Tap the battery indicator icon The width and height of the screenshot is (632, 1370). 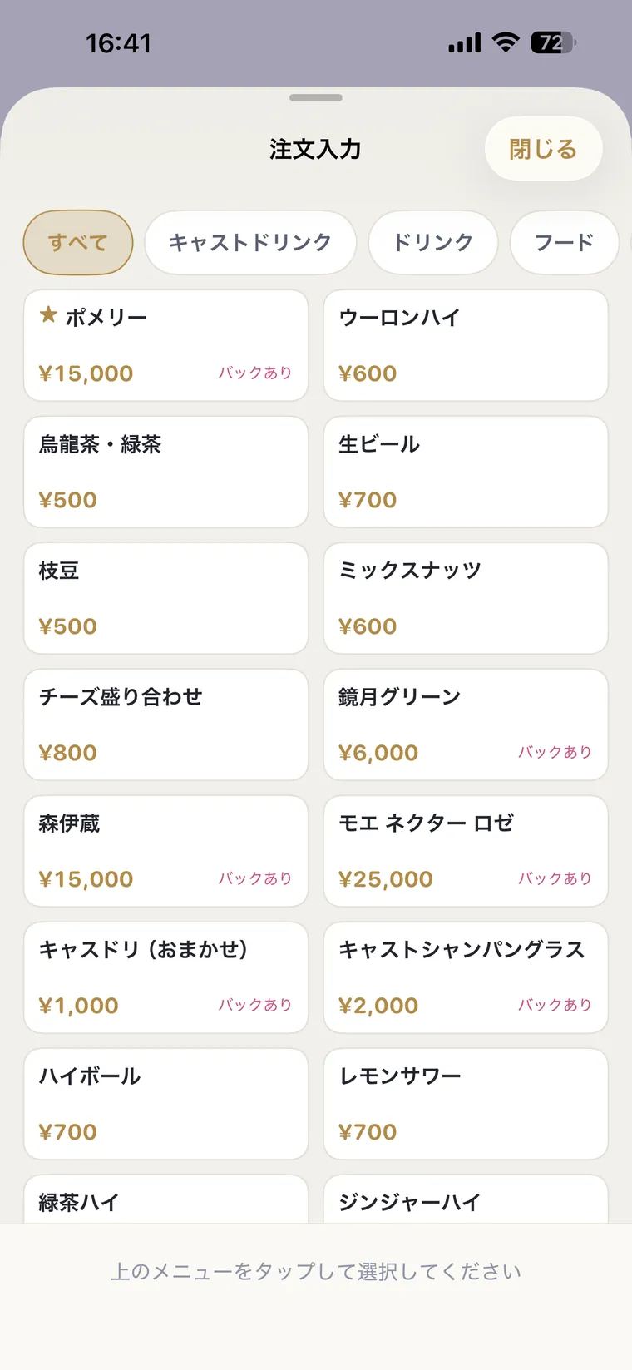pos(554,42)
